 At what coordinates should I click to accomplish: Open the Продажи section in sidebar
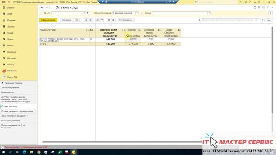pos(11,20)
